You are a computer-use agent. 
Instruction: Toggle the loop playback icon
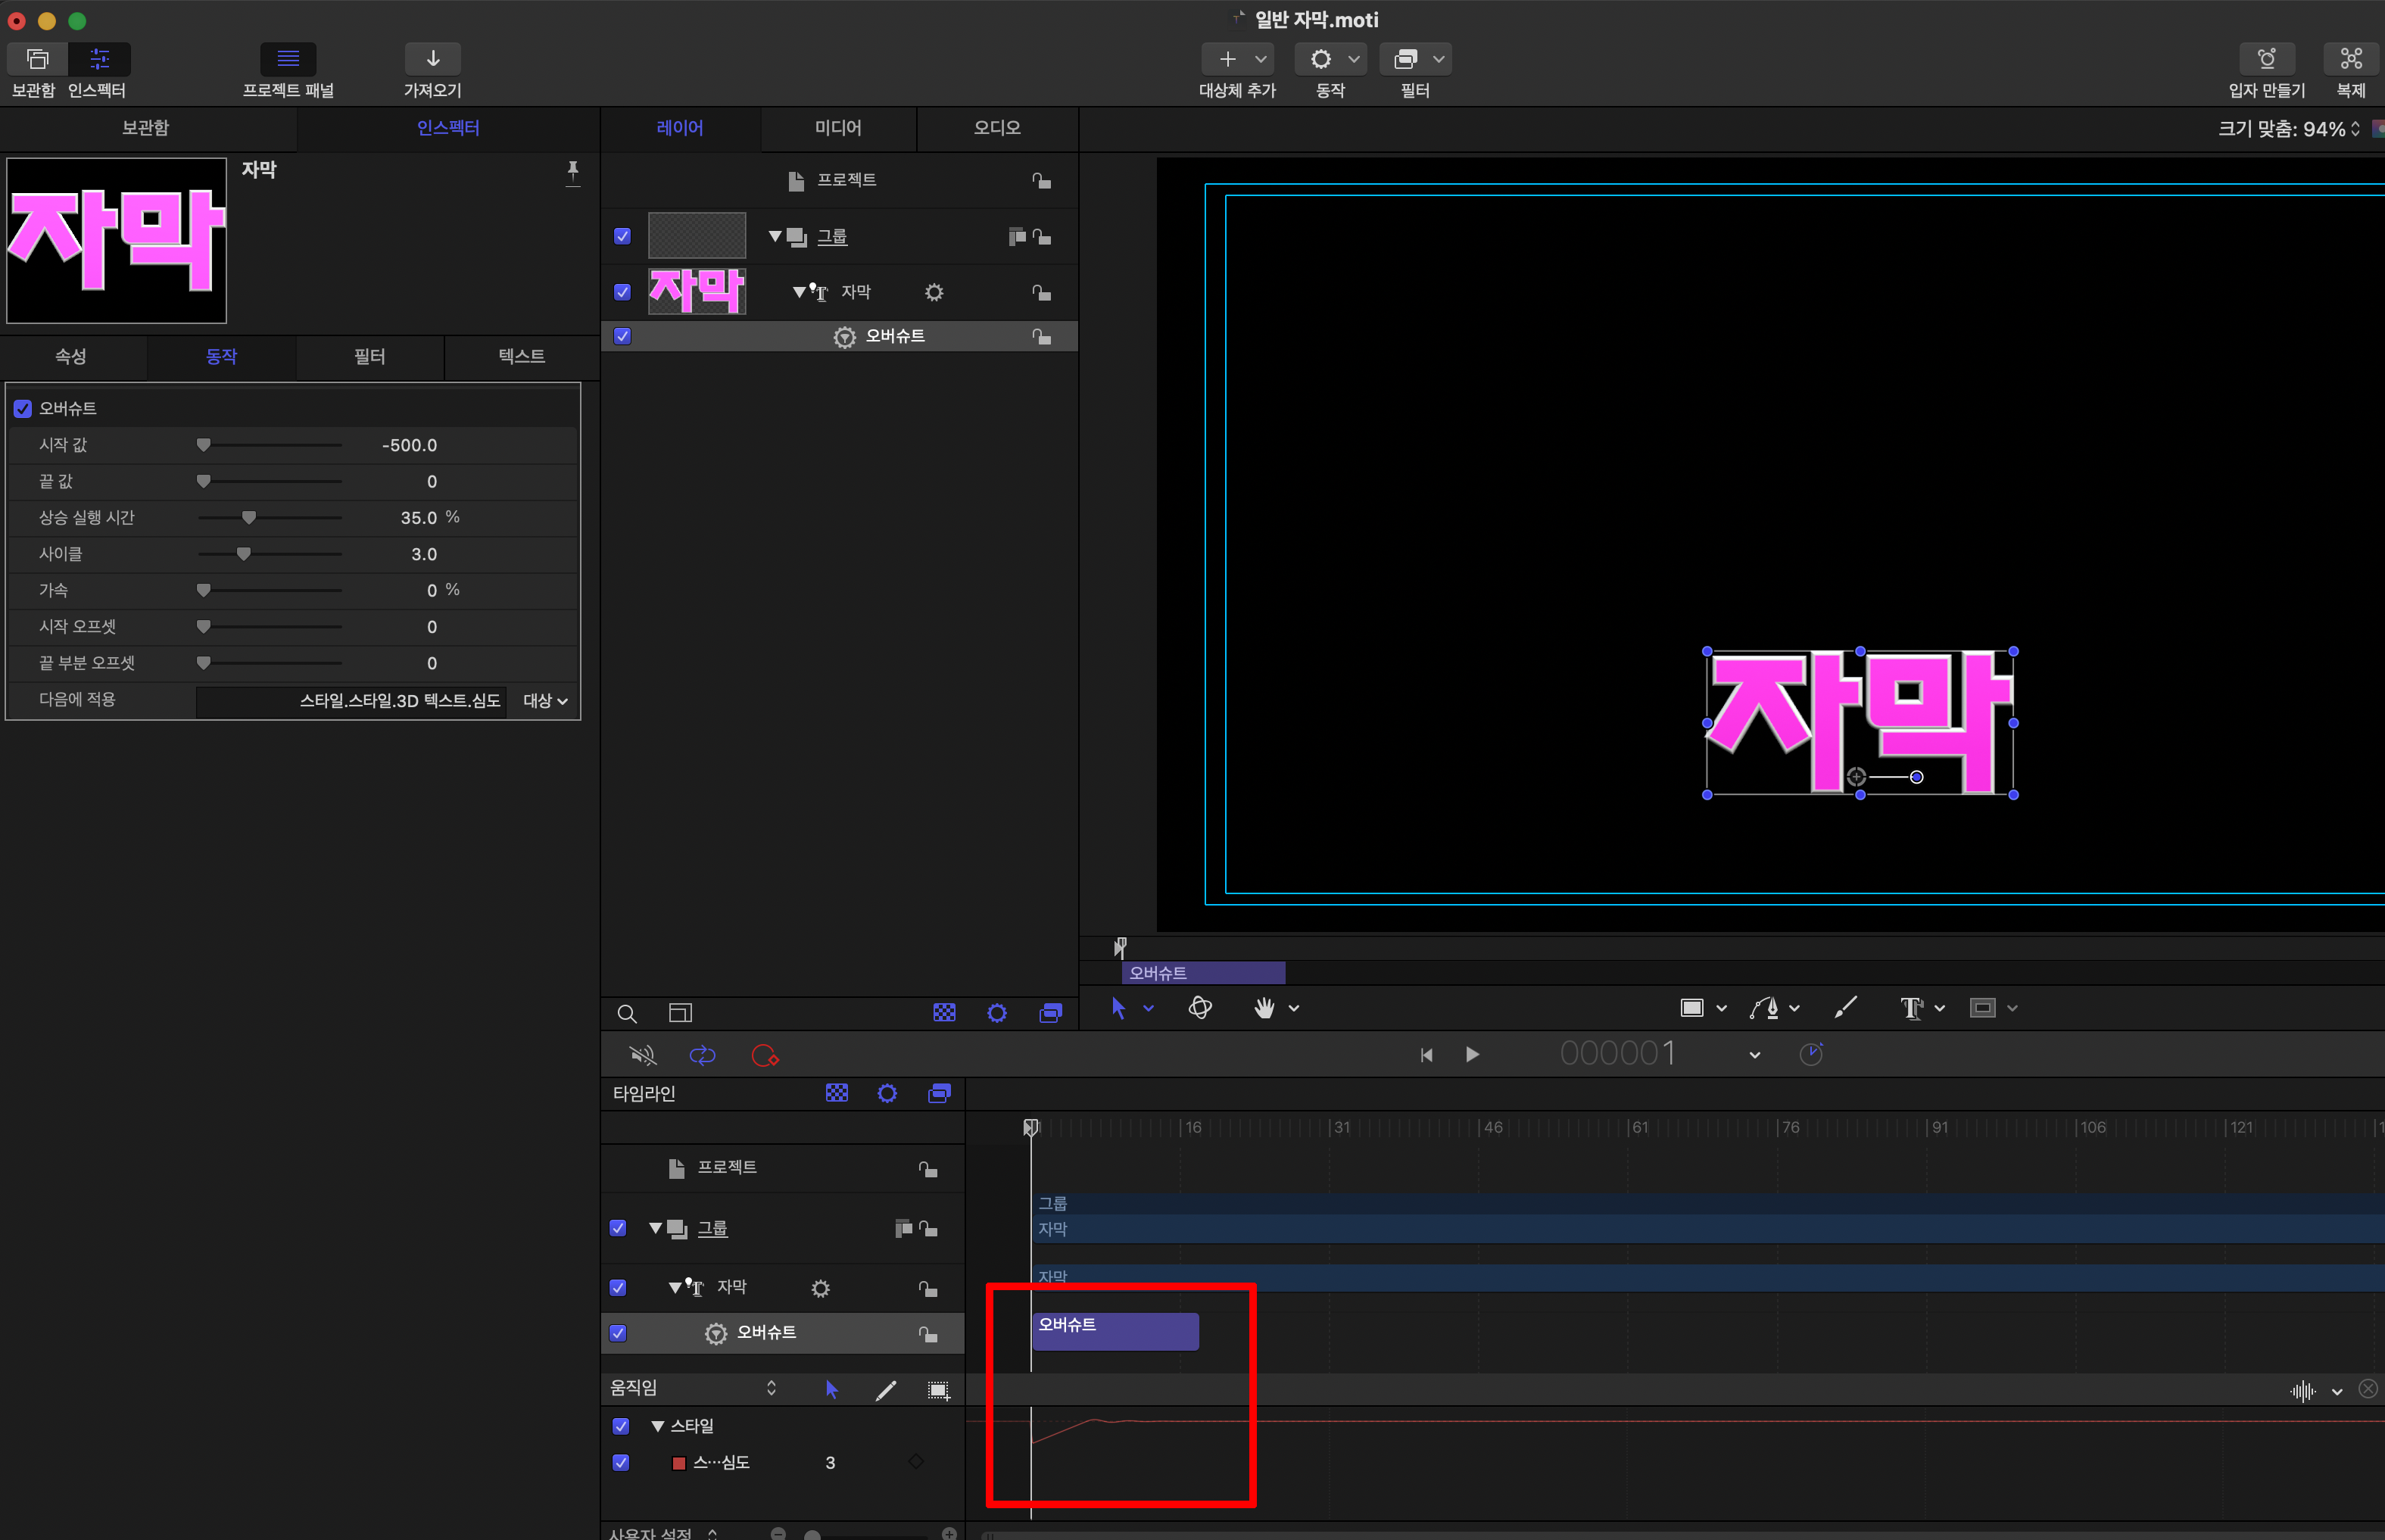[702, 1055]
